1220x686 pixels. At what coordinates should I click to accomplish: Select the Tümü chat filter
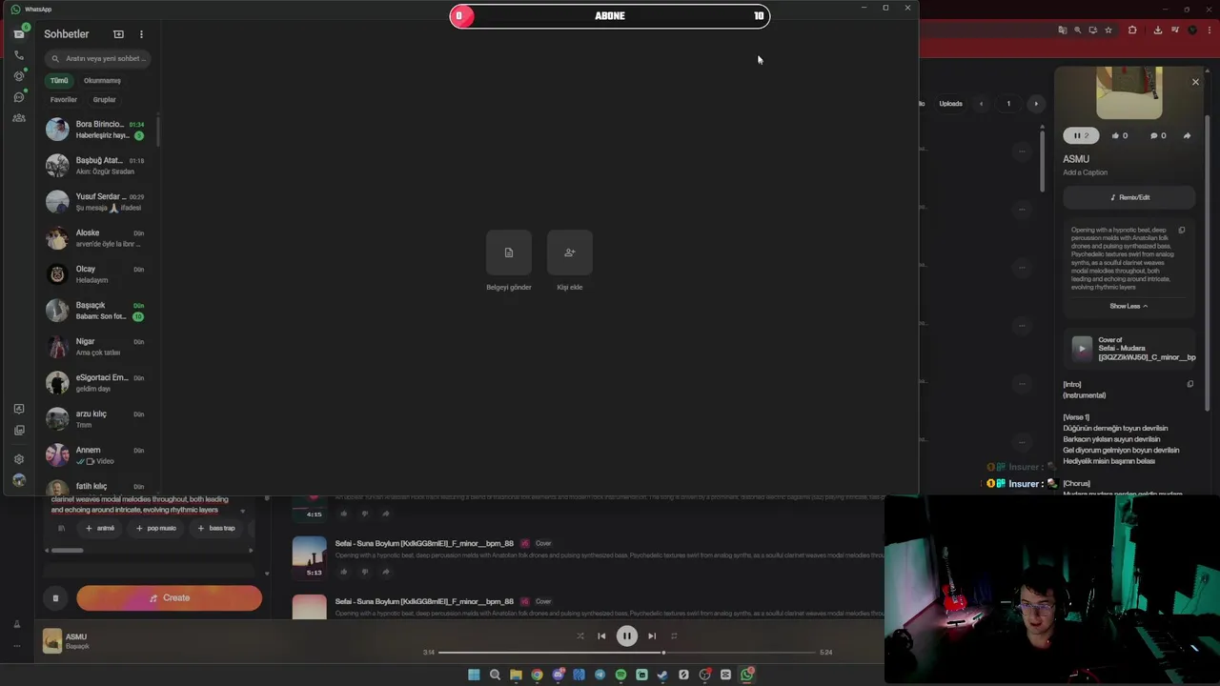[59, 80]
